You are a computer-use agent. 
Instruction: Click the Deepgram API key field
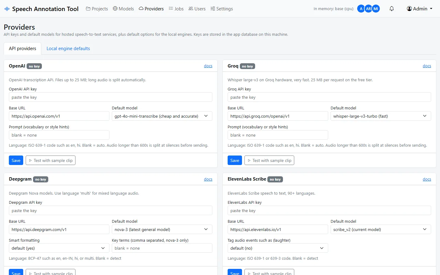[x=111, y=211]
